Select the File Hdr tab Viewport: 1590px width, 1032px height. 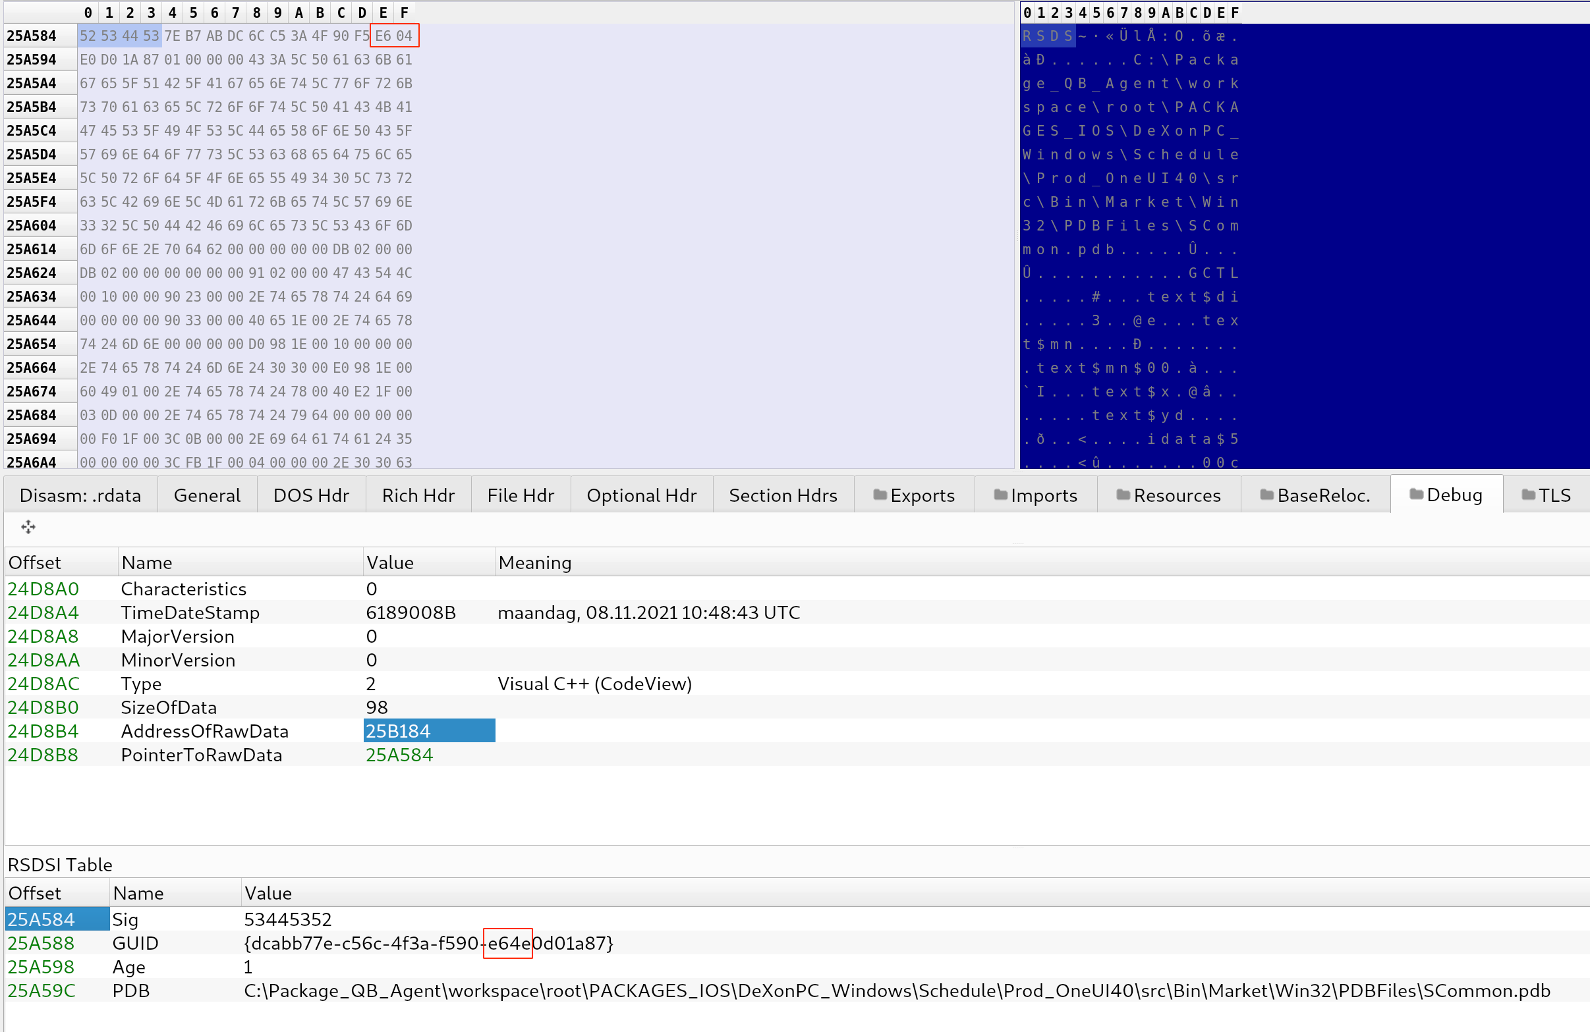[x=521, y=495]
